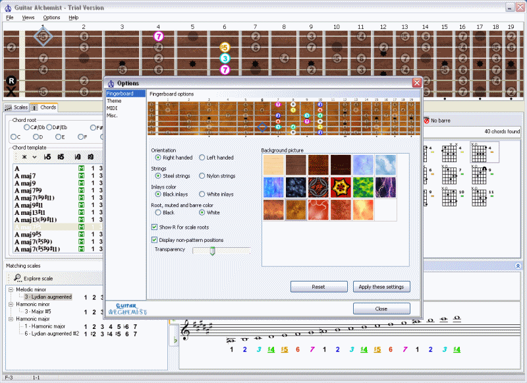Collapse panel with double chevron arrows
This screenshot has width=527, height=383.
click(x=518, y=265)
